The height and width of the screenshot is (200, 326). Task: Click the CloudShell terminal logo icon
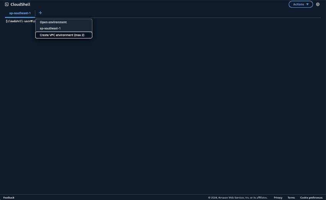click(7, 5)
